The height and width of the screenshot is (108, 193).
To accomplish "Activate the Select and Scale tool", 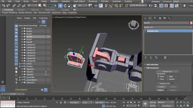I will click(70, 6).
